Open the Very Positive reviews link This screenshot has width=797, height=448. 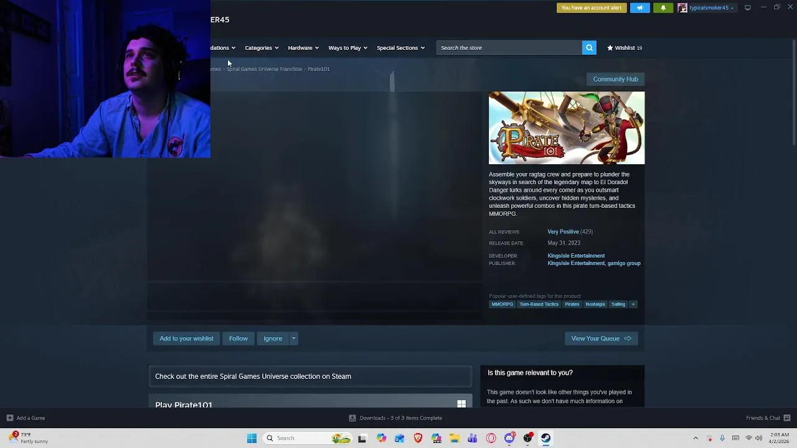(x=563, y=231)
